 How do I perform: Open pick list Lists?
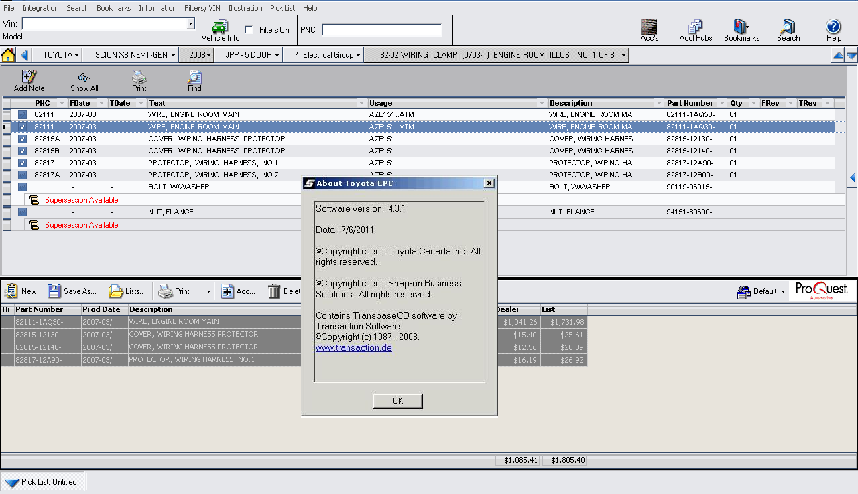click(x=126, y=291)
